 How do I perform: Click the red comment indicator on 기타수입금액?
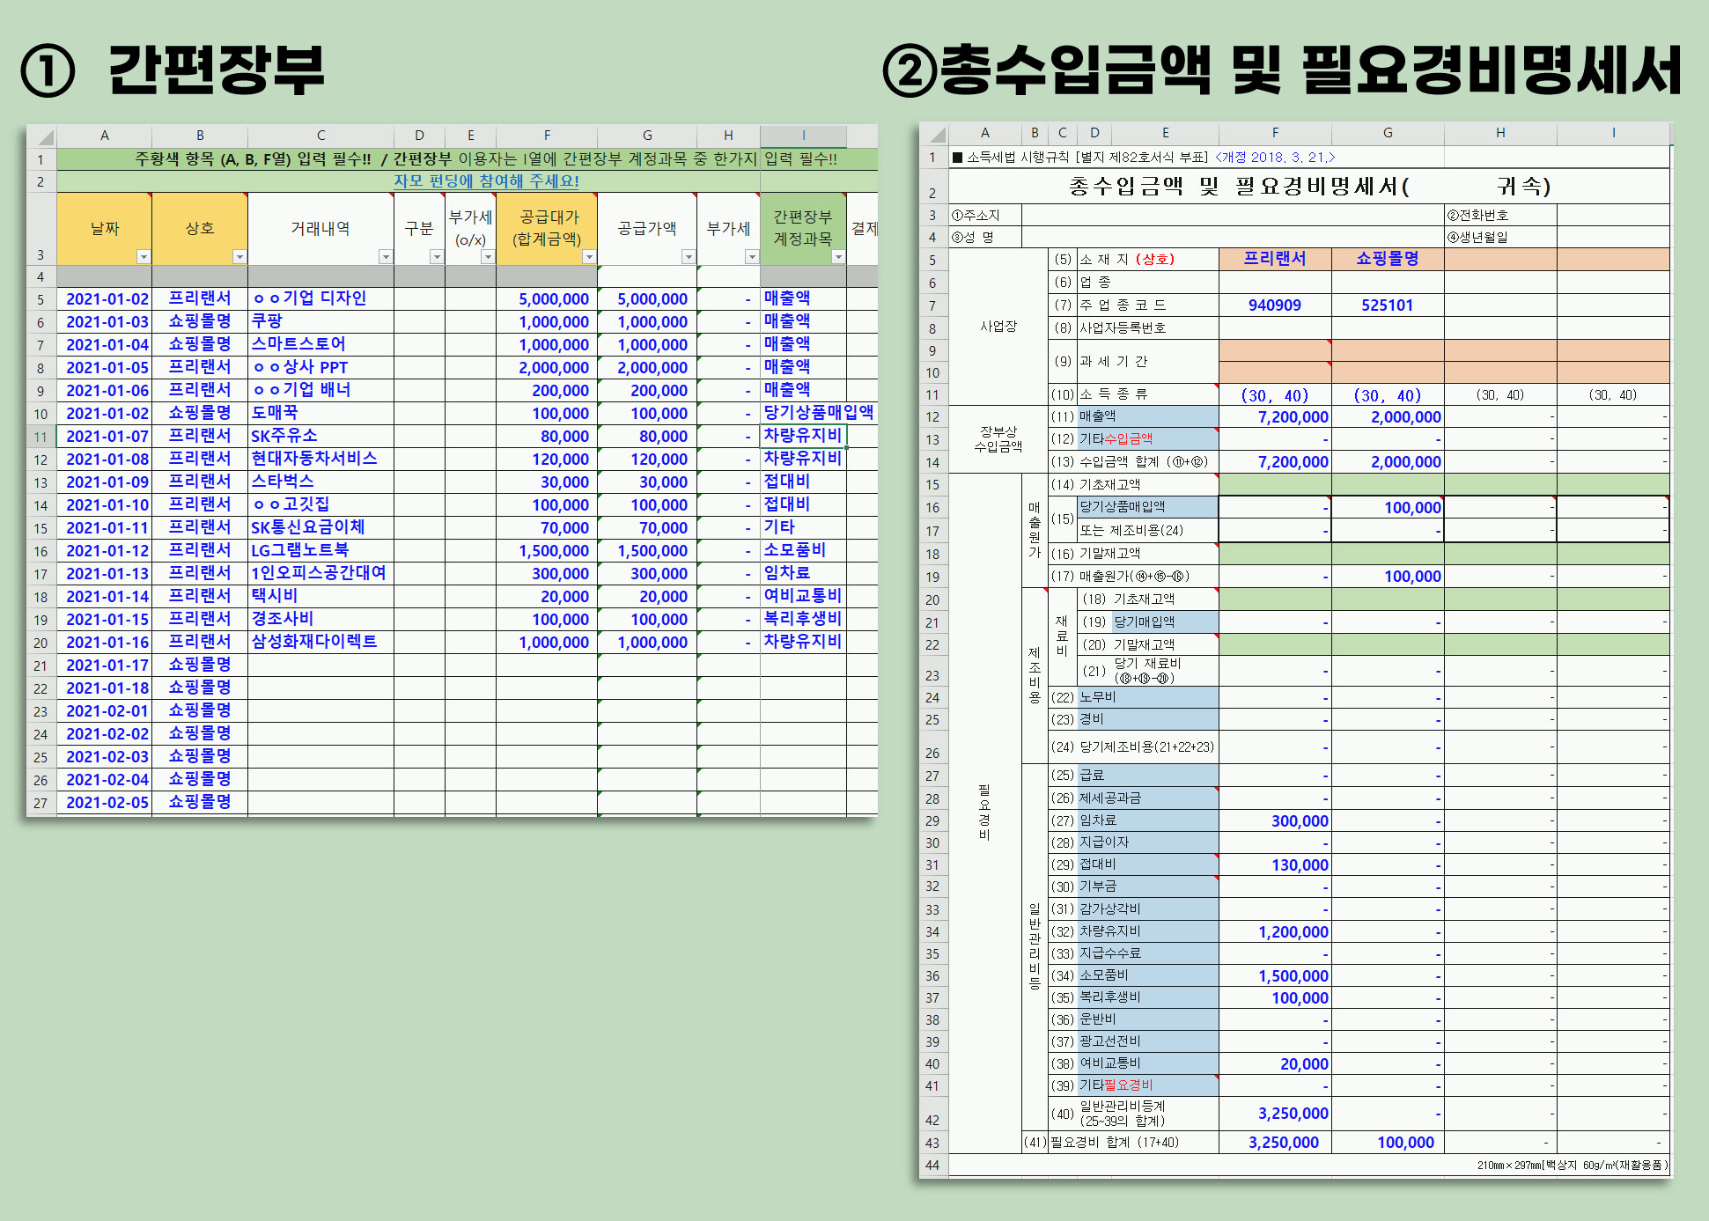(x=1215, y=431)
